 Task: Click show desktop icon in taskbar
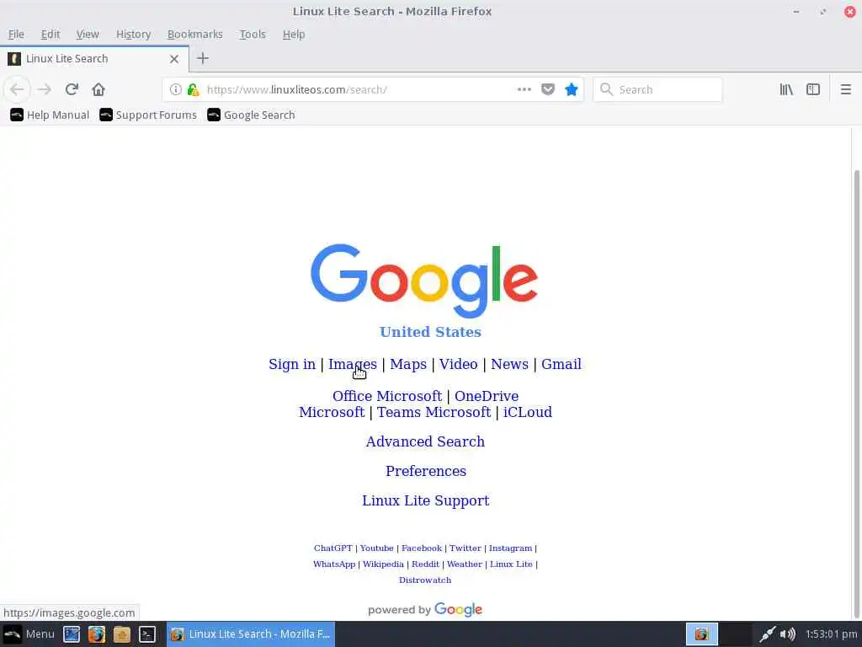(72, 634)
